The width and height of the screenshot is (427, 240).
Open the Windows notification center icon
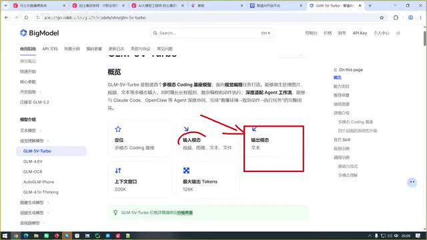[x=418, y=235]
